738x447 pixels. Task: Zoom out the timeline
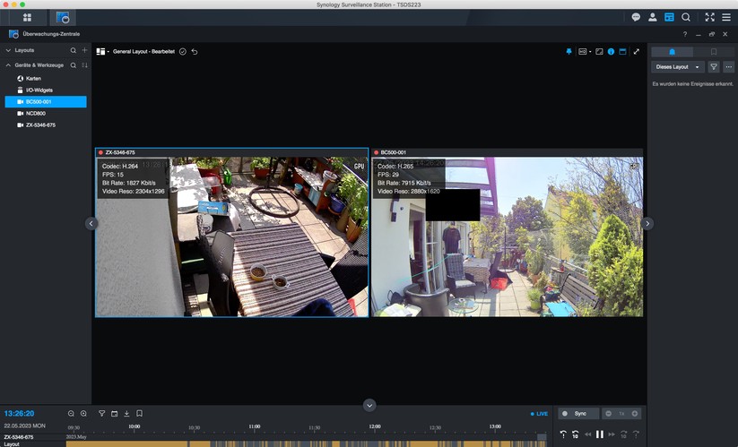click(71, 414)
